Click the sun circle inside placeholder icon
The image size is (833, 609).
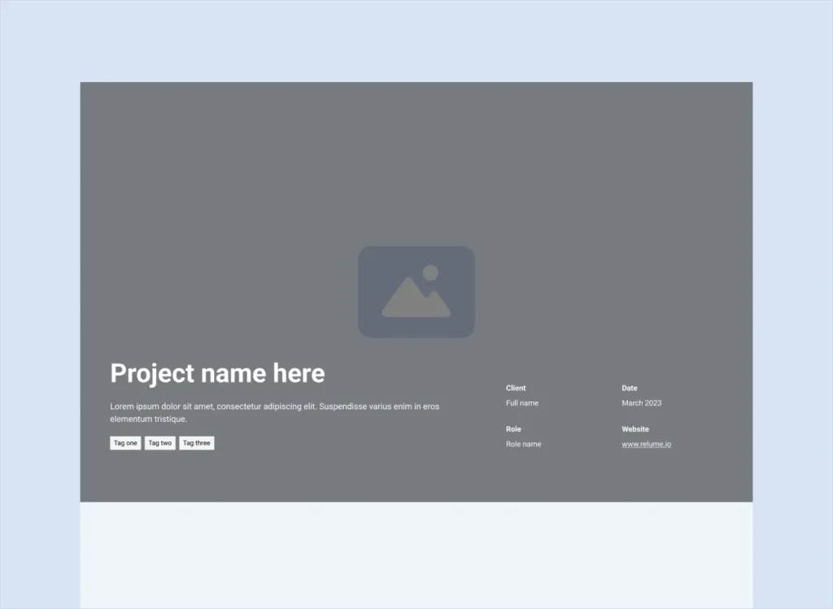430,272
